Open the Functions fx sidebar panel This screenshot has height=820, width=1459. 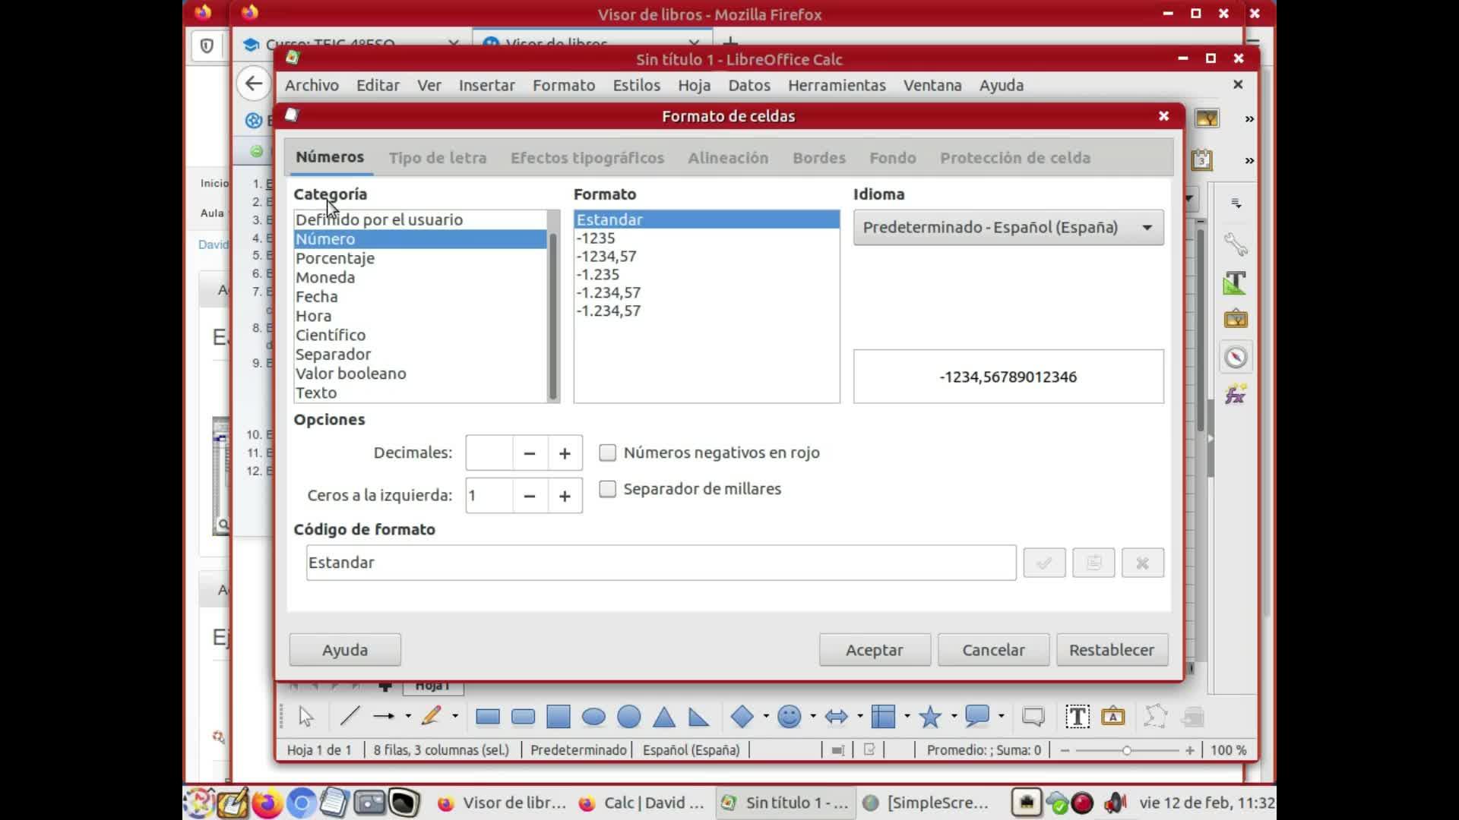[1236, 394]
